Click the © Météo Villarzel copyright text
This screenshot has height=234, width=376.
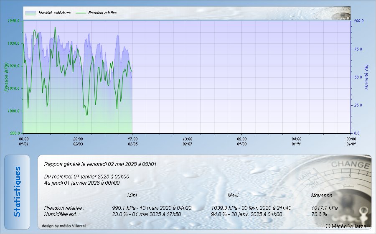[x=346, y=226]
